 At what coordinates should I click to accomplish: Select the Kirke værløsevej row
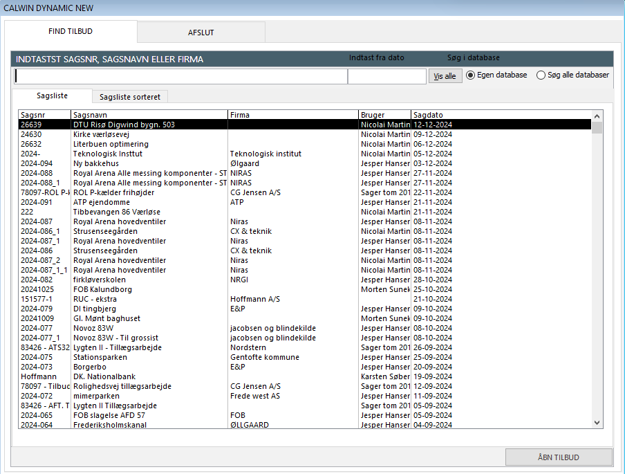tap(305, 134)
